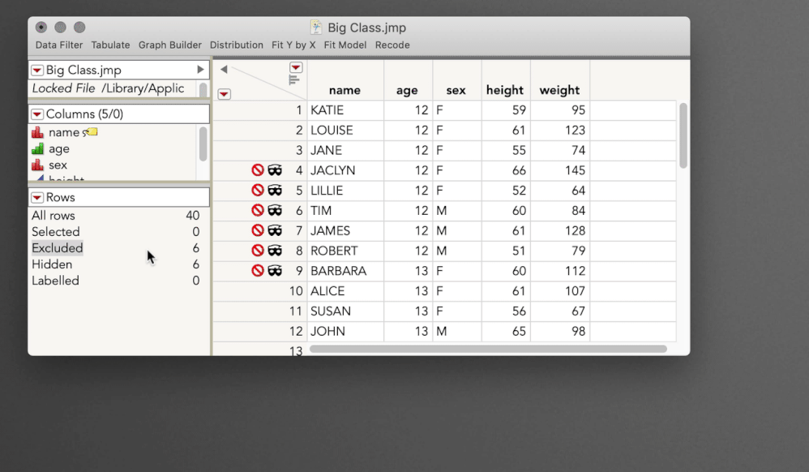Click the ALICE name cell
The width and height of the screenshot is (809, 472).
coord(345,290)
